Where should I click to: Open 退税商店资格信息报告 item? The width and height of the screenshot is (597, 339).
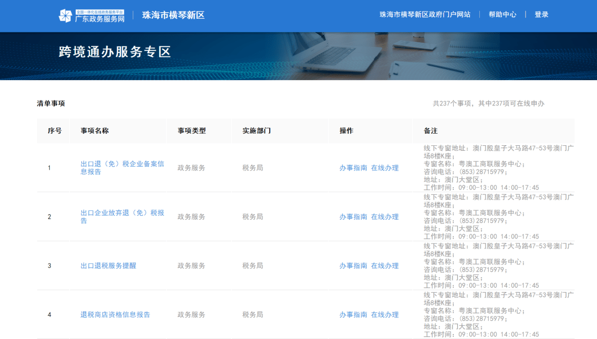point(115,315)
